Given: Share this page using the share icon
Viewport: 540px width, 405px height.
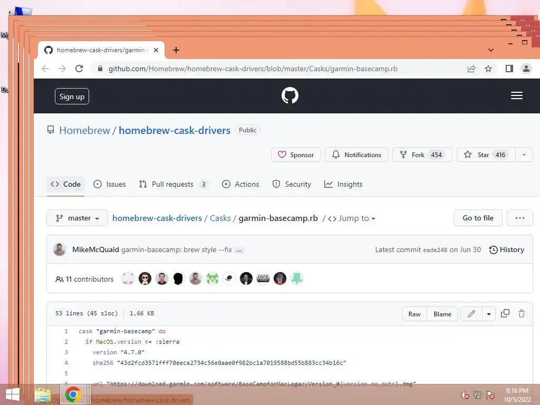Looking at the screenshot, I should point(471,69).
